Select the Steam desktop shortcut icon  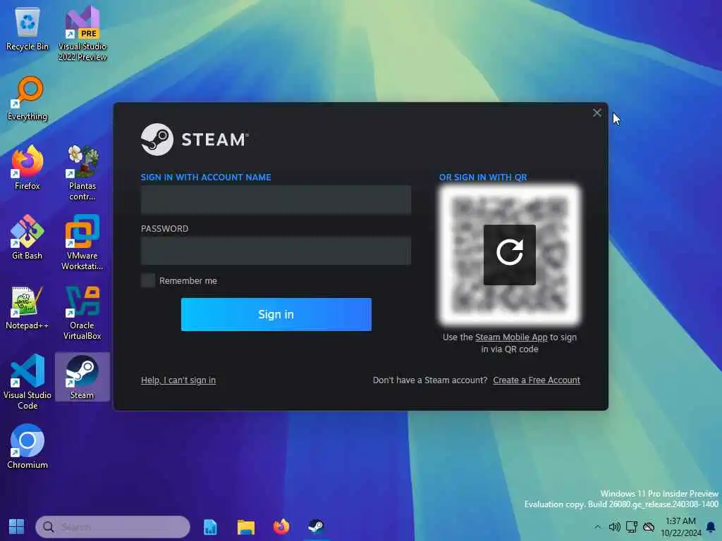(x=82, y=378)
